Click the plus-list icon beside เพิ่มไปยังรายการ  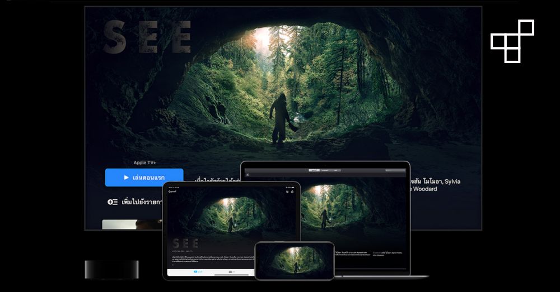(x=113, y=202)
